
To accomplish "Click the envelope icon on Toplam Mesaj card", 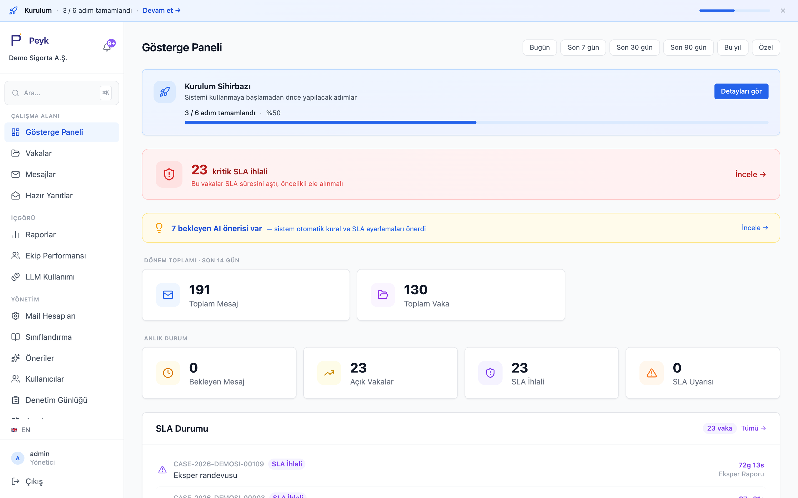I will [168, 295].
